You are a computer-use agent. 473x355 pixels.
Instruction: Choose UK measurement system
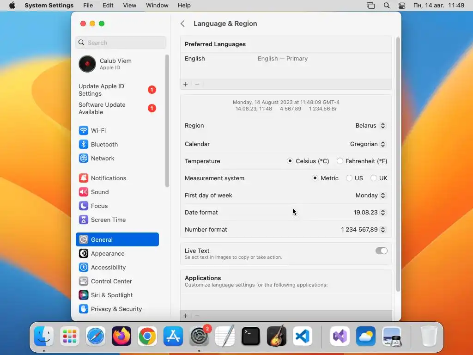pos(373,178)
